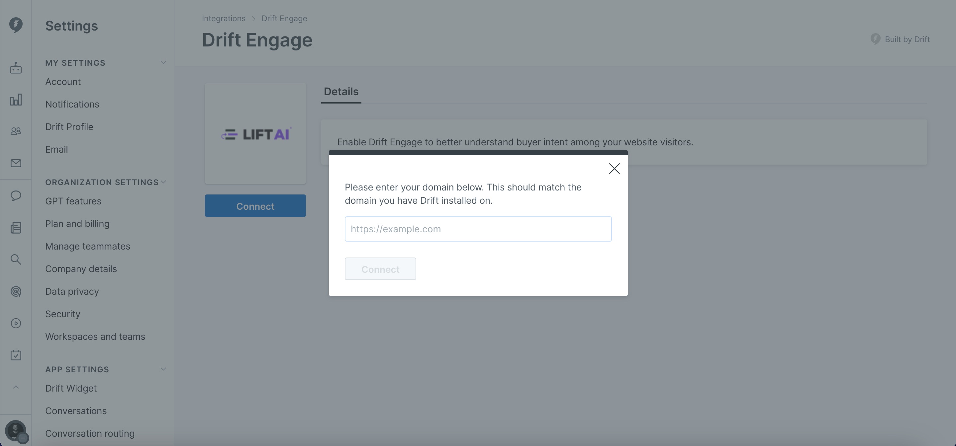
Task: Open GPT features settings
Action: pos(73,201)
